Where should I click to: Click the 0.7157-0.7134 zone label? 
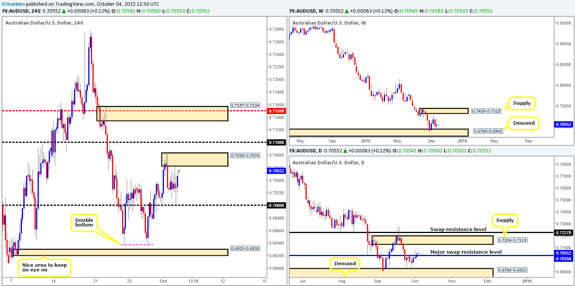(x=245, y=105)
